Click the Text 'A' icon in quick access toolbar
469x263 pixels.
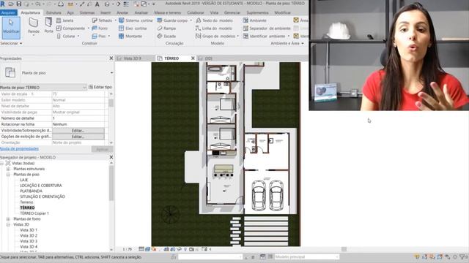tap(97, 4)
